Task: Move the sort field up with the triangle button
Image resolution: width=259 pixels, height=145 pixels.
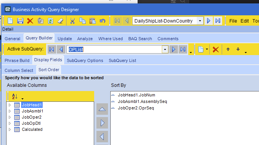Action: (x=102, y=109)
